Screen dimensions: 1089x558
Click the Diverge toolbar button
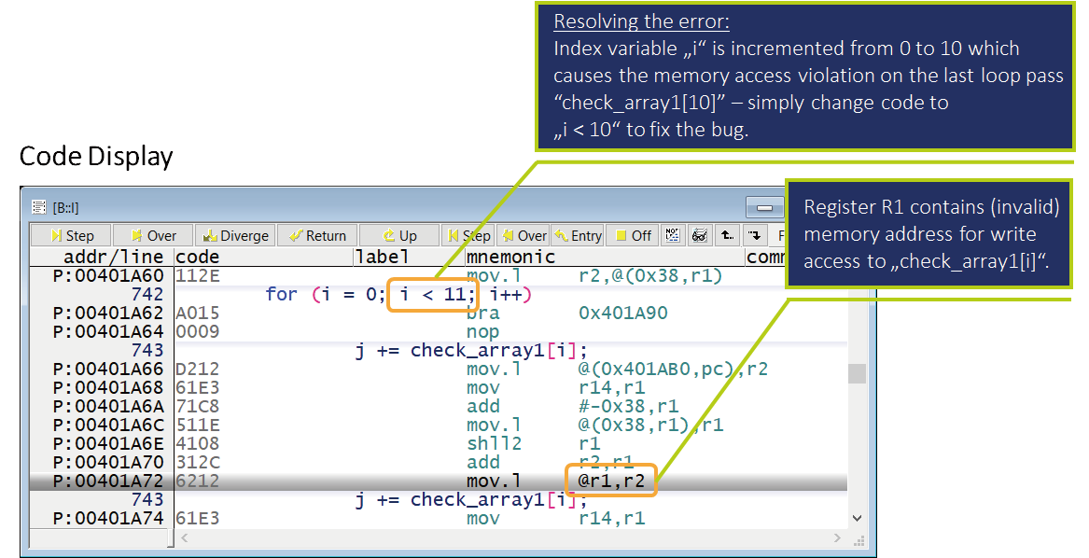coord(235,236)
